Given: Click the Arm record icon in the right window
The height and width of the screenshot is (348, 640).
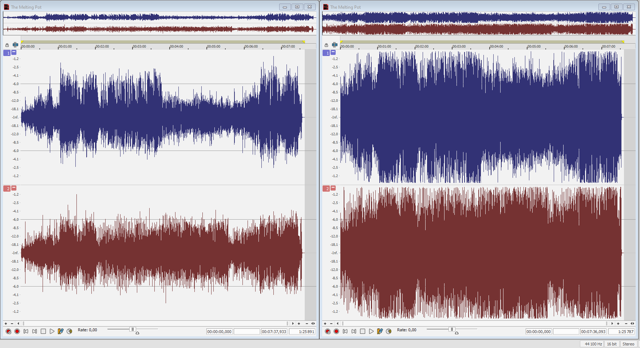Looking at the screenshot, I should tap(328, 331).
